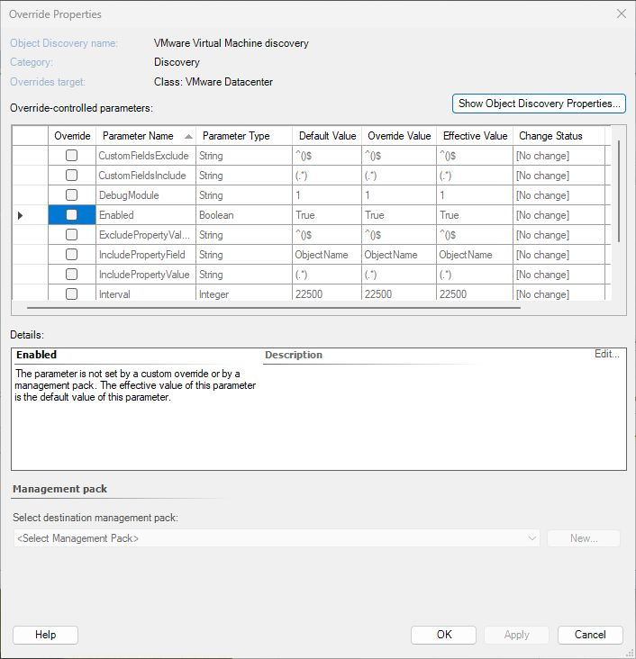Screen dimensions: 636x659
Task: Click the IncludePropertyField name cell
Action: [146, 254]
